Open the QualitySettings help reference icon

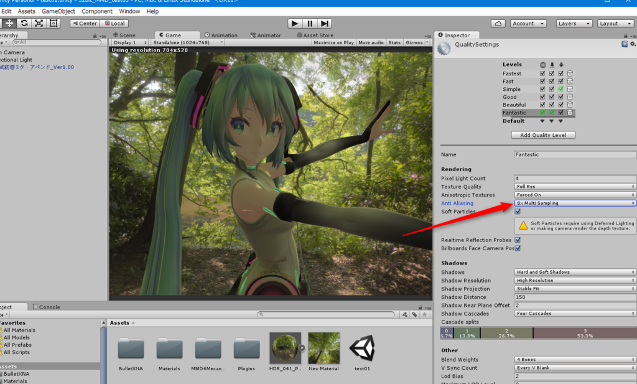(625, 44)
